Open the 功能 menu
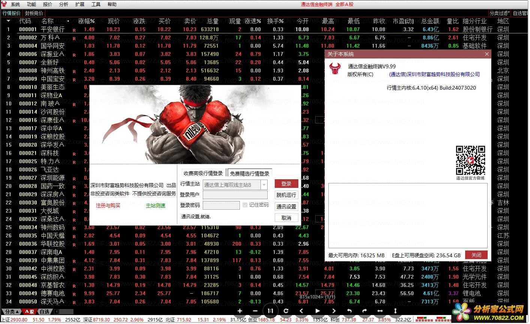530x324 pixels. (x=31, y=4)
